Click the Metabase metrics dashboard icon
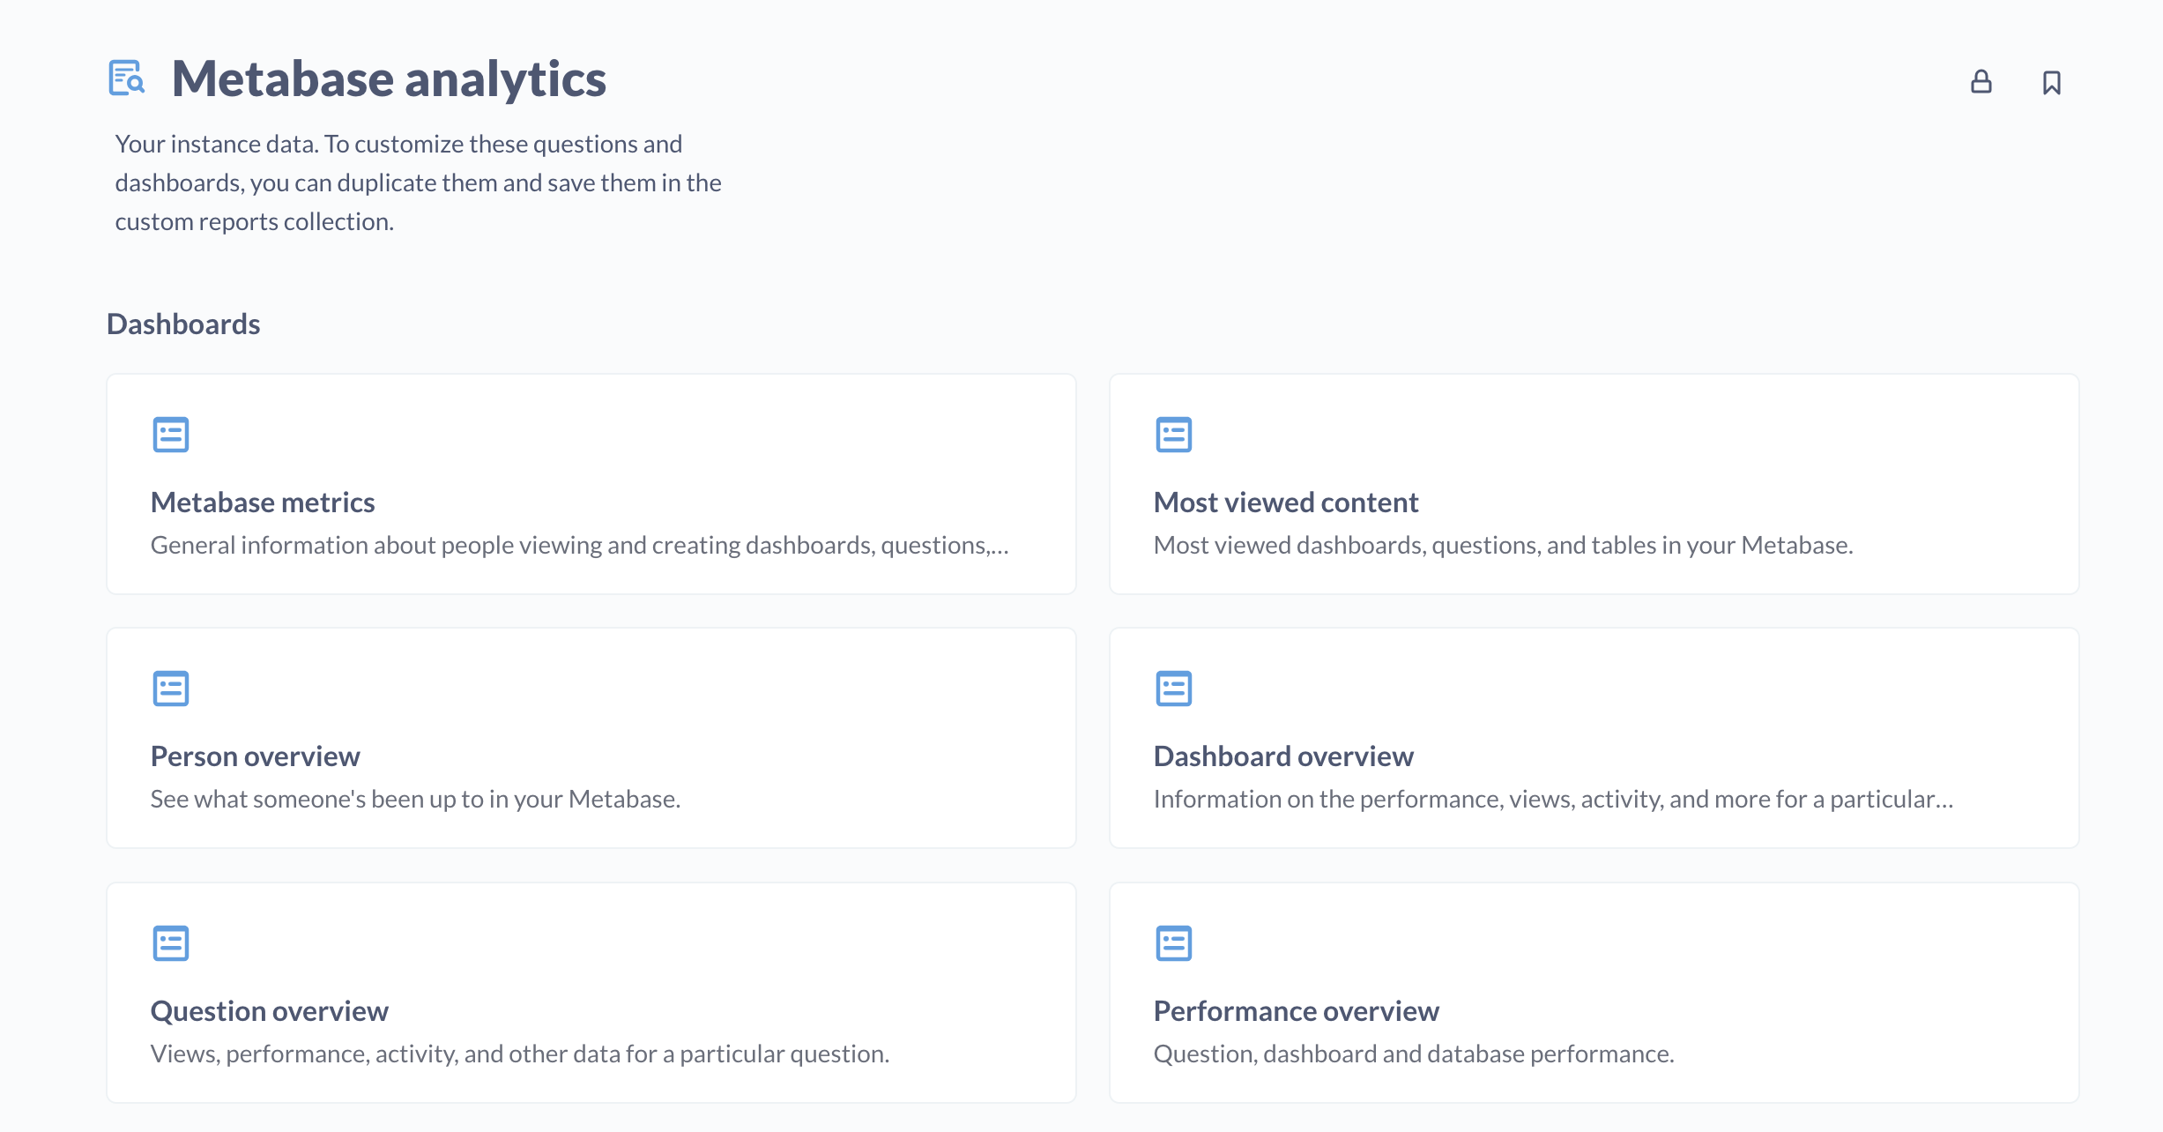Screen dimensions: 2163x1132 (171, 435)
